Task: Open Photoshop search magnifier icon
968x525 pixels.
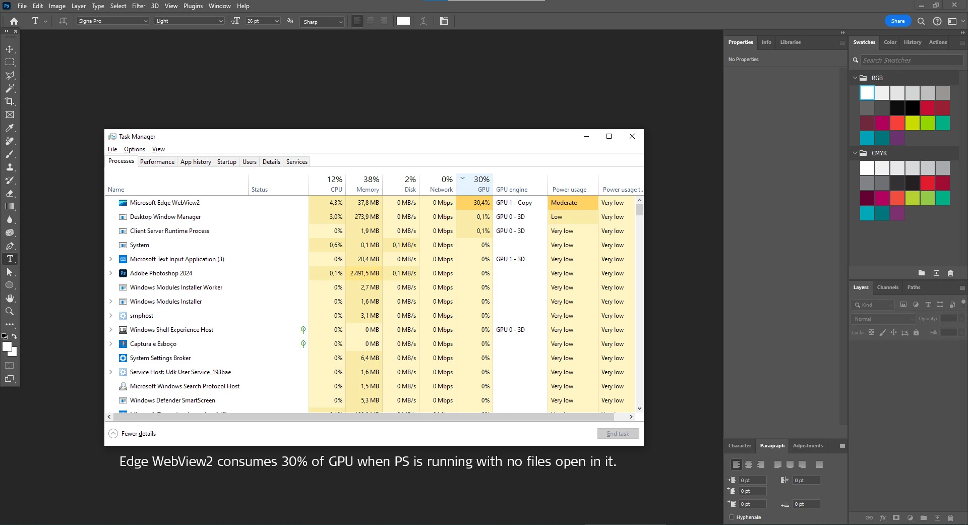Action: coord(921,21)
